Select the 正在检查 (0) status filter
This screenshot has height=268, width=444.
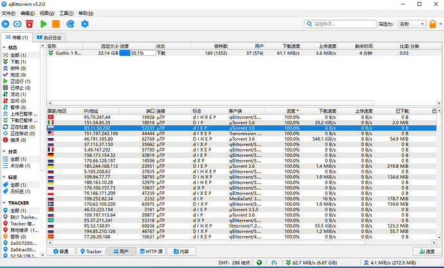pyautogui.click(x=23, y=127)
